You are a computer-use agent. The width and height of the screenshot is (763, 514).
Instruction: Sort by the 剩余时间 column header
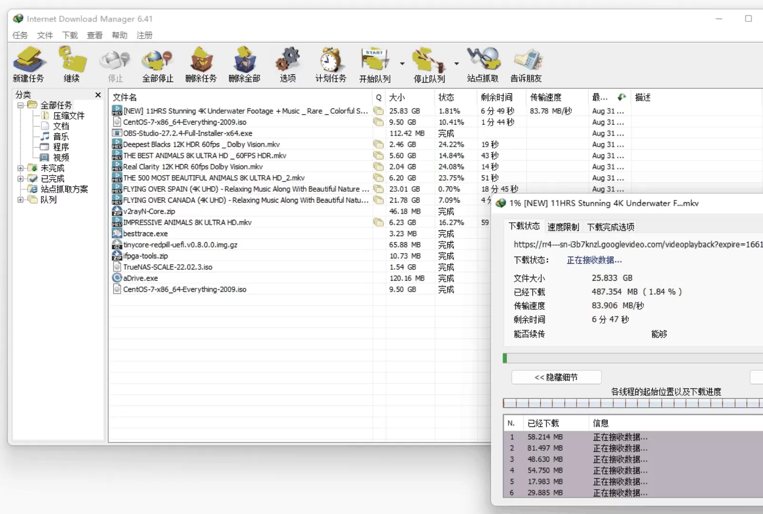pos(502,98)
